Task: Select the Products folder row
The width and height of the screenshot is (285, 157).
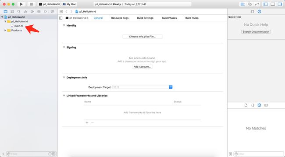Action: click(x=28, y=31)
